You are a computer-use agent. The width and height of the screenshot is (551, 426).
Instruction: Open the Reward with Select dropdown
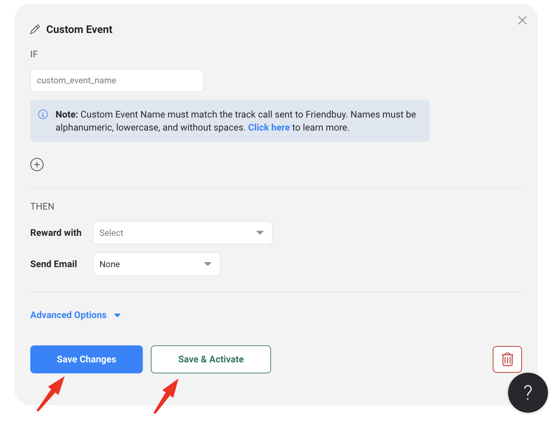click(x=183, y=233)
